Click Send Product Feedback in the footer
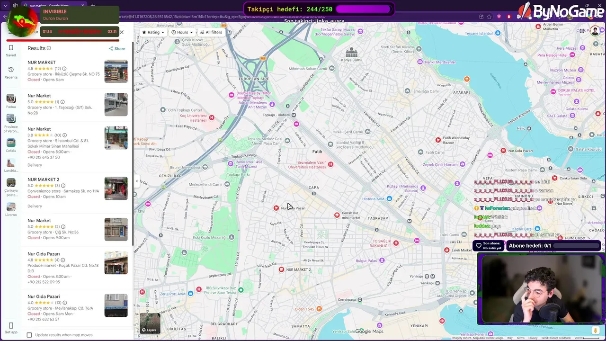606x341 pixels. point(556,338)
